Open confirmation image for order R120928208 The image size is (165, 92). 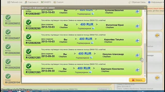coord(92,43)
